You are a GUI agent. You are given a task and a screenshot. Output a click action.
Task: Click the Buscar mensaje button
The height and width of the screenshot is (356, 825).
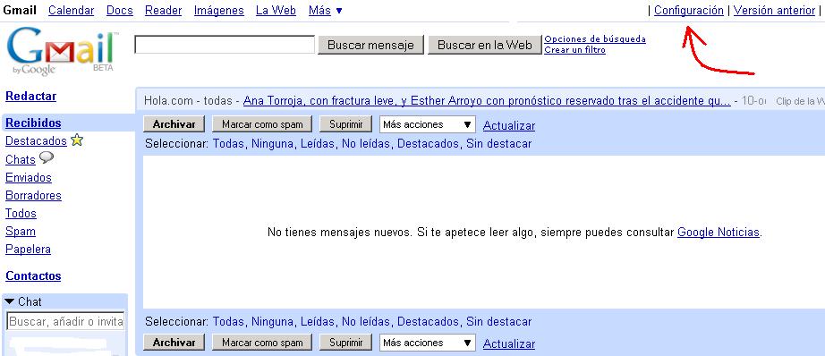tap(370, 46)
